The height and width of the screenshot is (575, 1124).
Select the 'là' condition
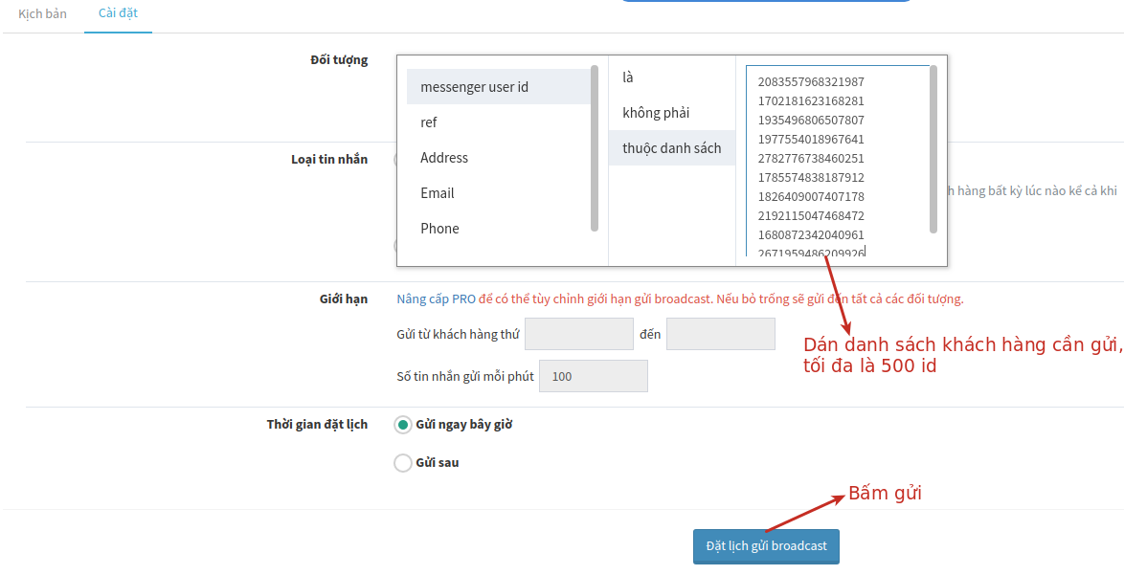pyautogui.click(x=672, y=77)
